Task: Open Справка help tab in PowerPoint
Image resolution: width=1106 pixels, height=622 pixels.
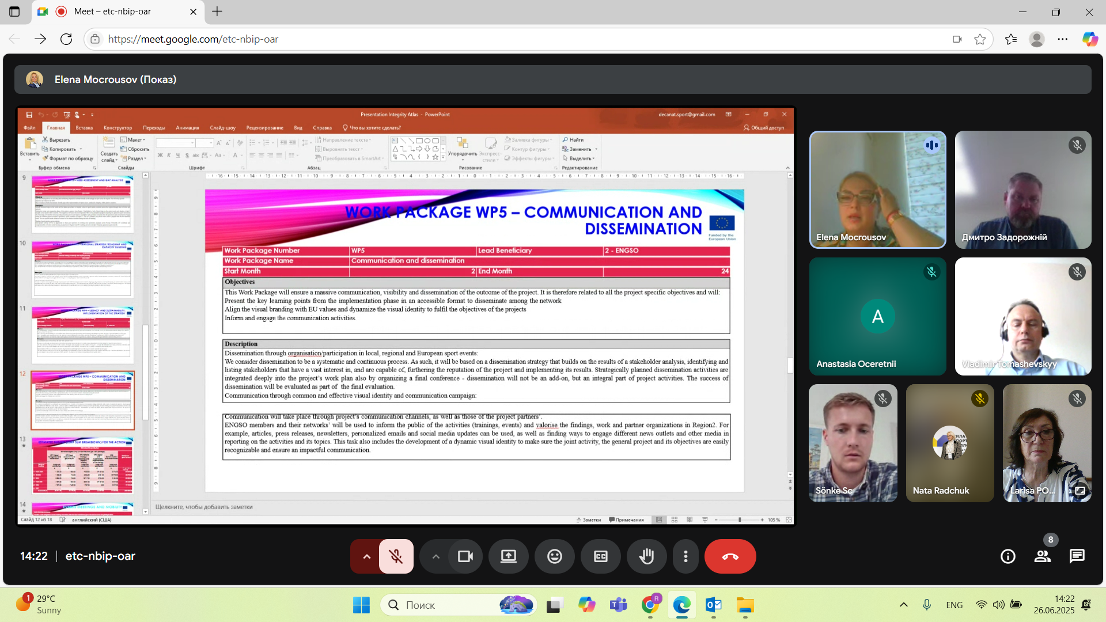Action: tap(322, 128)
